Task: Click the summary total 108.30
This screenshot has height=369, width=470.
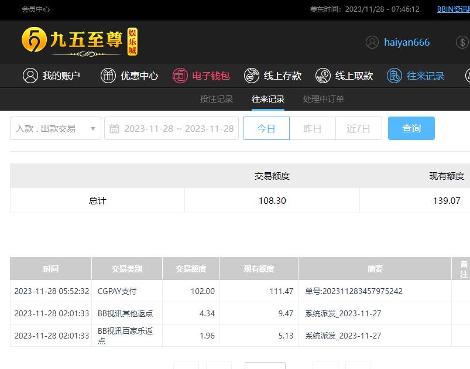Action: click(x=272, y=200)
